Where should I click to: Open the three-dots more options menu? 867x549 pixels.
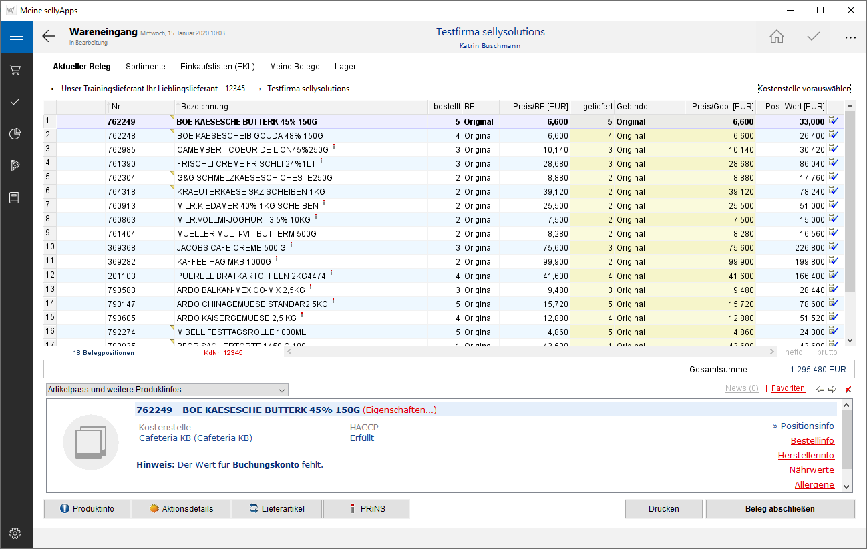point(850,37)
